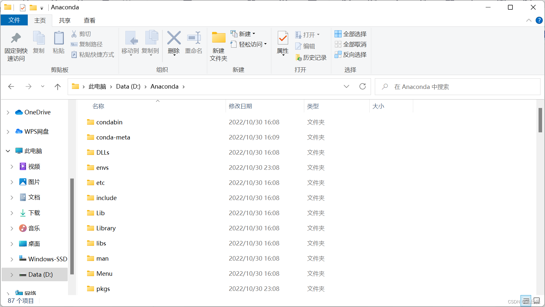Go up one folder level
Screen dimensions: 545x307
tap(58, 86)
